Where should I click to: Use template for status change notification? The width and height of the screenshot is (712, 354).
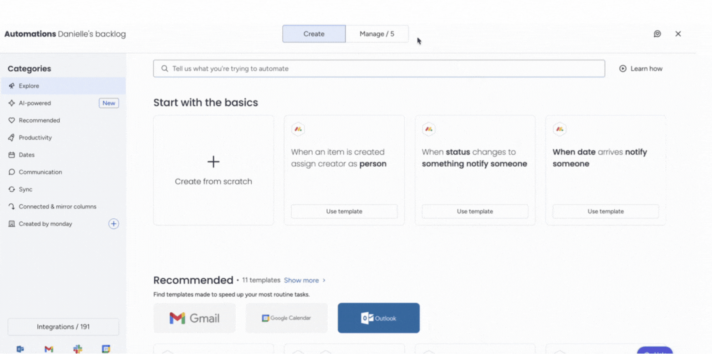click(x=474, y=211)
